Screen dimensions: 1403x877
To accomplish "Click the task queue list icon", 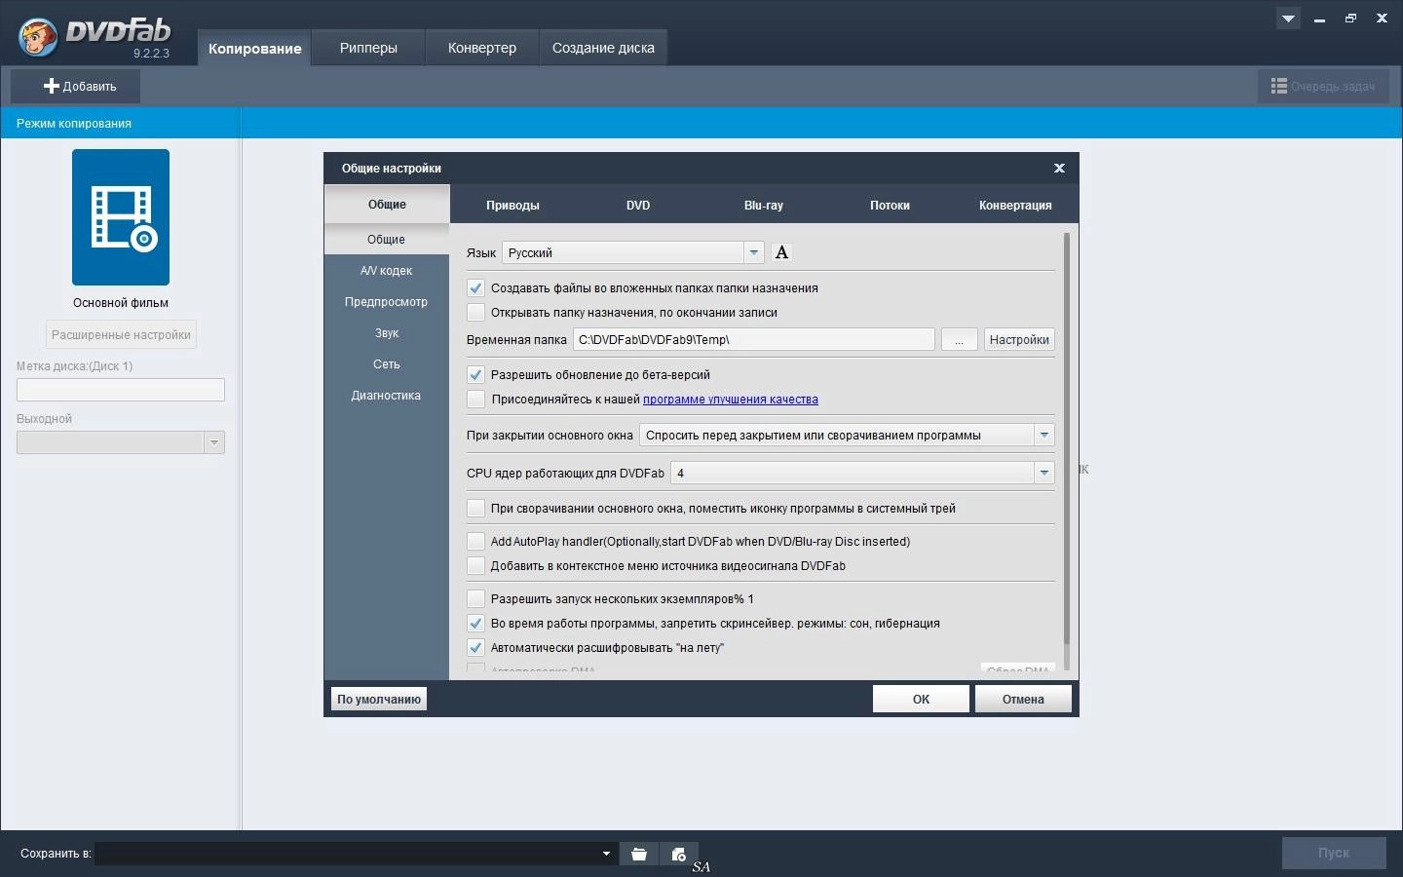I will click(x=1278, y=87).
